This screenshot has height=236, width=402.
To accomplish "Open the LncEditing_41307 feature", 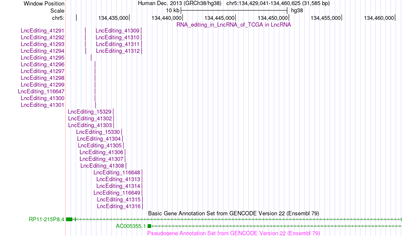I will (101, 159).
